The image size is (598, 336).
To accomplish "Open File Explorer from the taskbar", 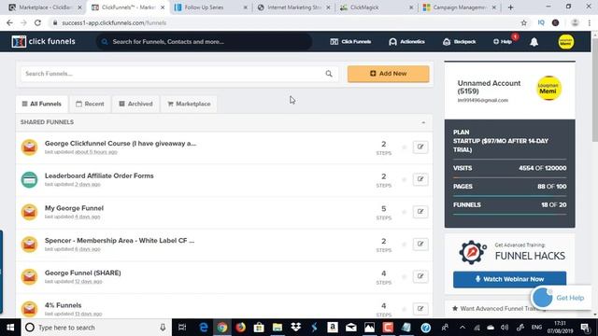I will click(278, 328).
